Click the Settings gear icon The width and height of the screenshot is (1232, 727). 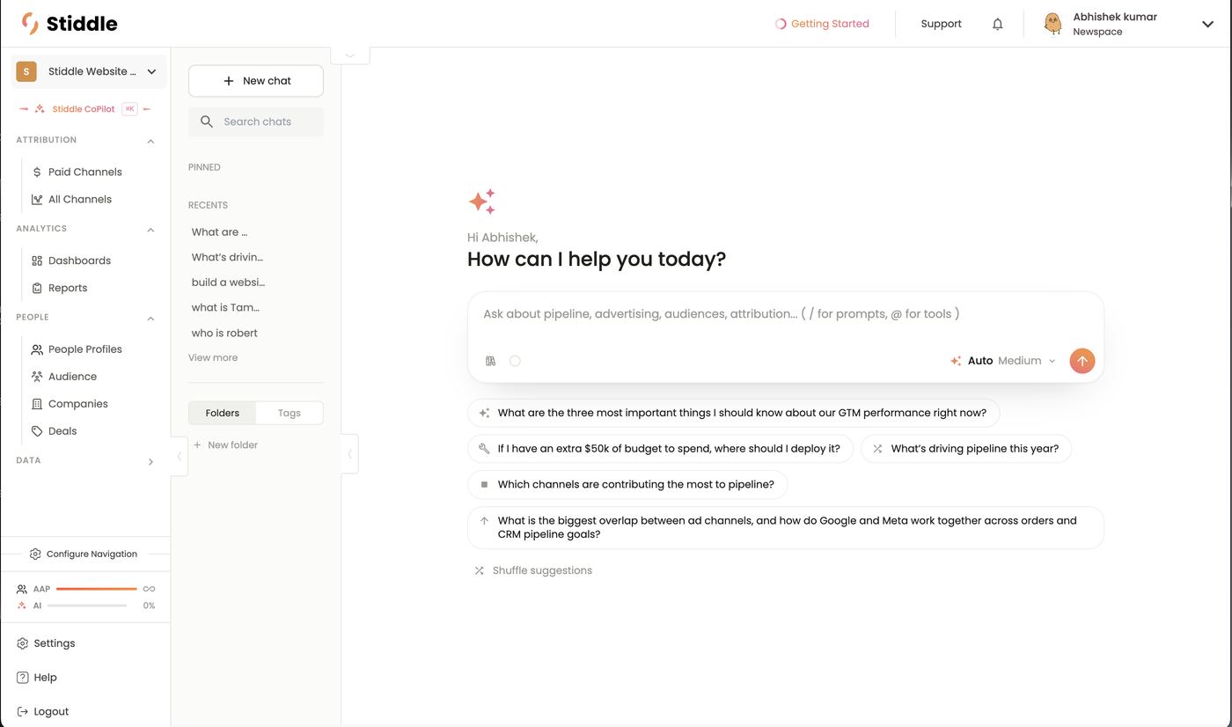click(x=23, y=643)
